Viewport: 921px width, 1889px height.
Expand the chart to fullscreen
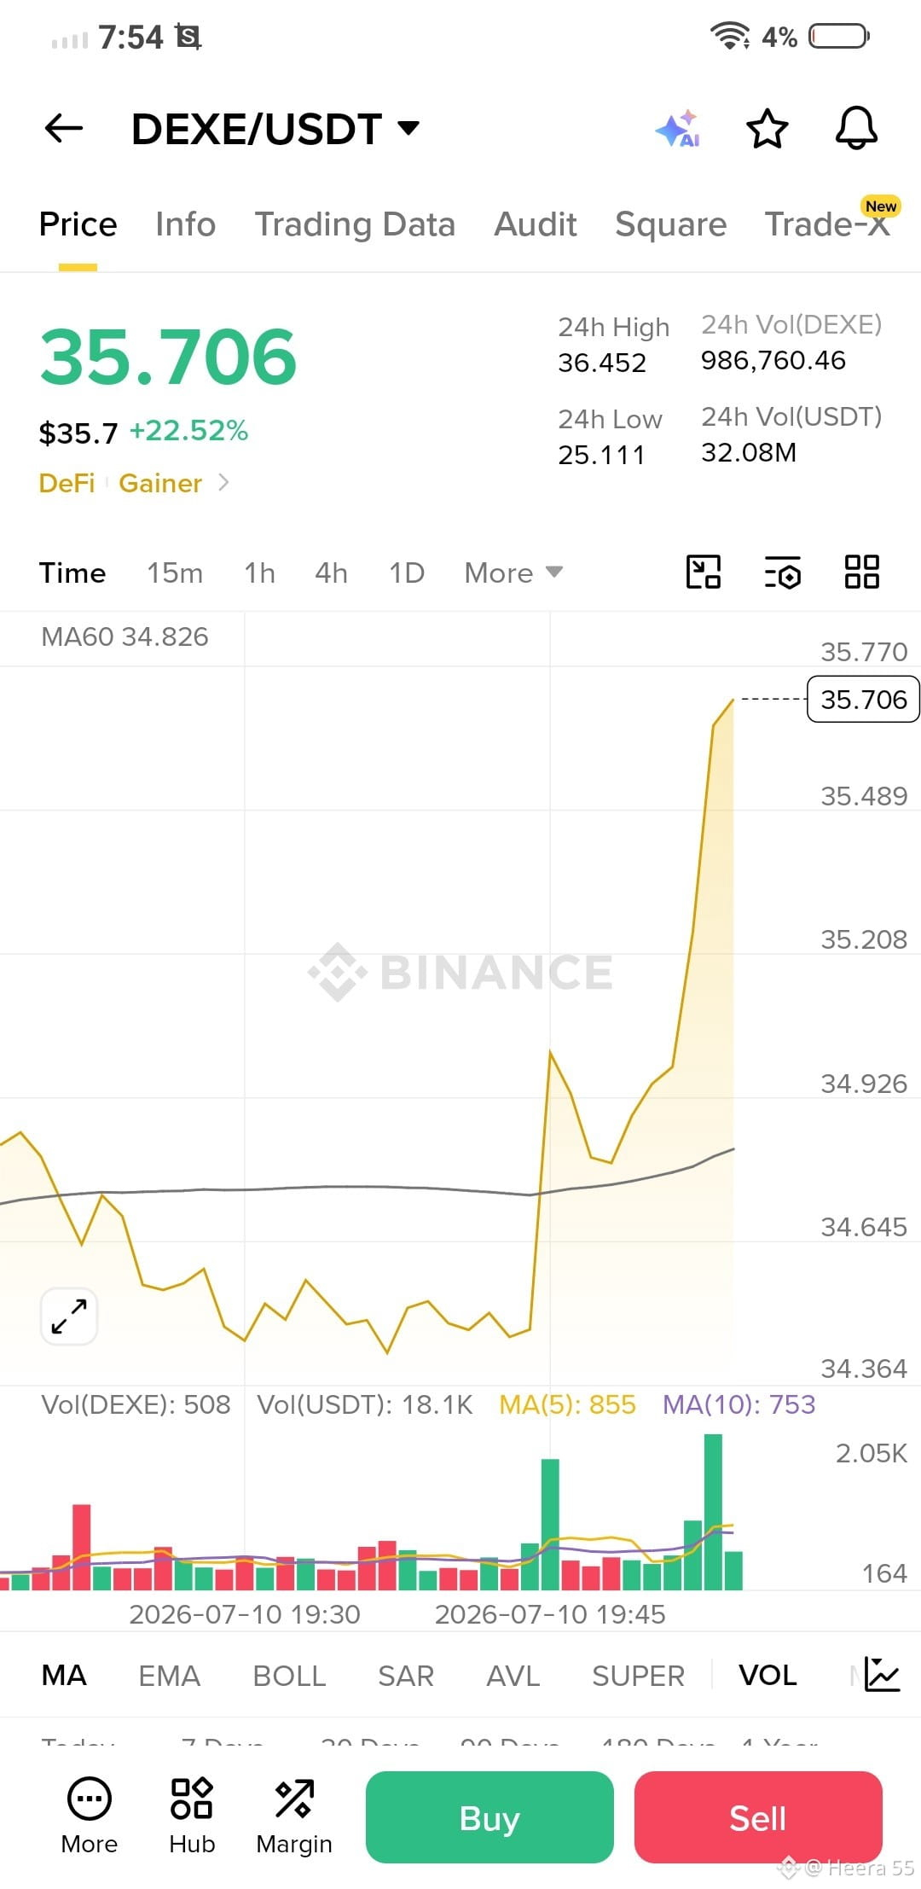click(69, 1316)
